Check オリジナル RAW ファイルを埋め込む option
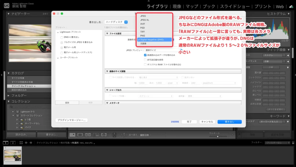 [145, 64]
